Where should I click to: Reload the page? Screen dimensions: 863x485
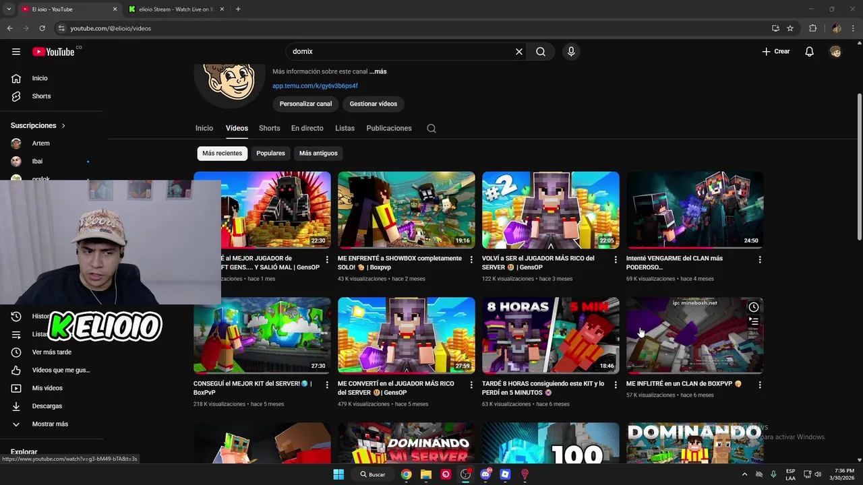[x=42, y=28]
